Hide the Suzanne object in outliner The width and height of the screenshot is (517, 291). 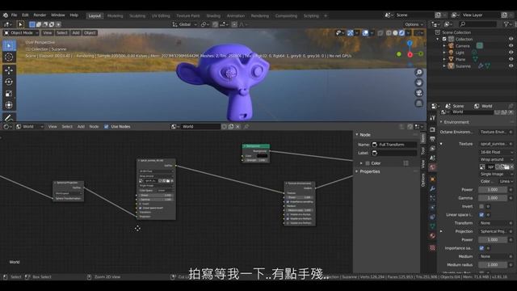coord(511,66)
